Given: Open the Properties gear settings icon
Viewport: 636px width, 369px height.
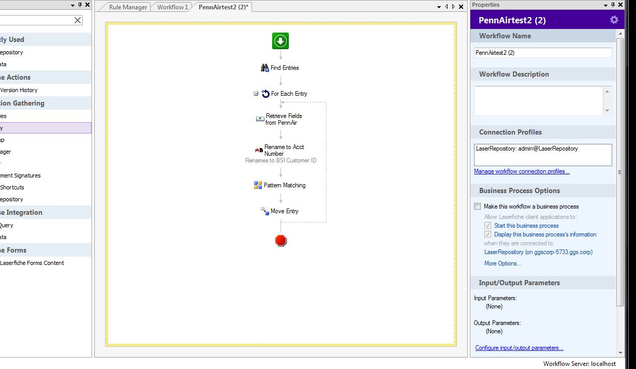Looking at the screenshot, I should (x=614, y=20).
